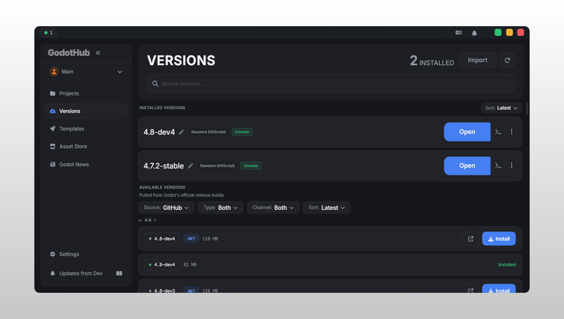Open the Type: Both dropdown

pyautogui.click(x=221, y=208)
